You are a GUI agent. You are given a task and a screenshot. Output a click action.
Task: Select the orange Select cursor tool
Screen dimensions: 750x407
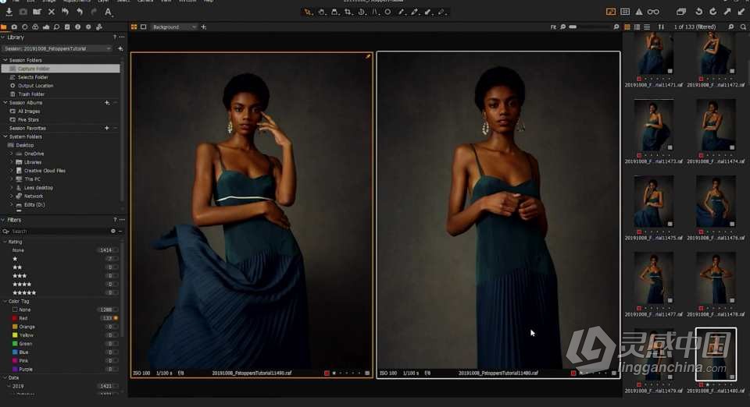308,12
